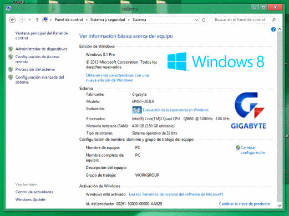Expand the breadcrumb arrow after Sistema y seguridad
The height and width of the screenshot is (216, 289).
click(x=129, y=20)
